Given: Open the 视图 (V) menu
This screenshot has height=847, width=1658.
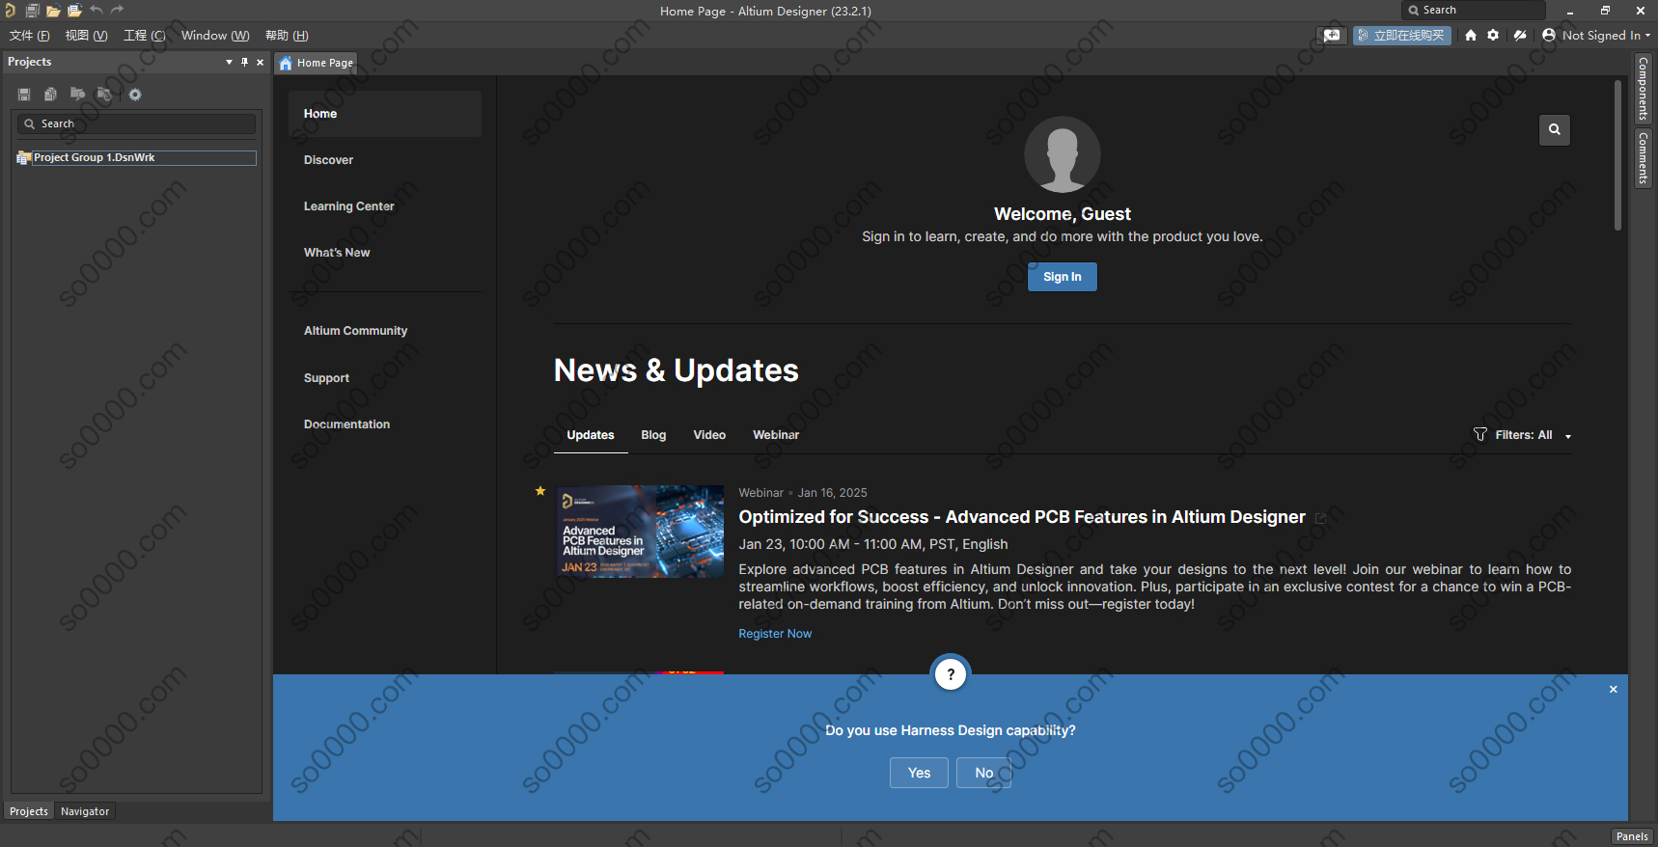Looking at the screenshot, I should coord(86,35).
